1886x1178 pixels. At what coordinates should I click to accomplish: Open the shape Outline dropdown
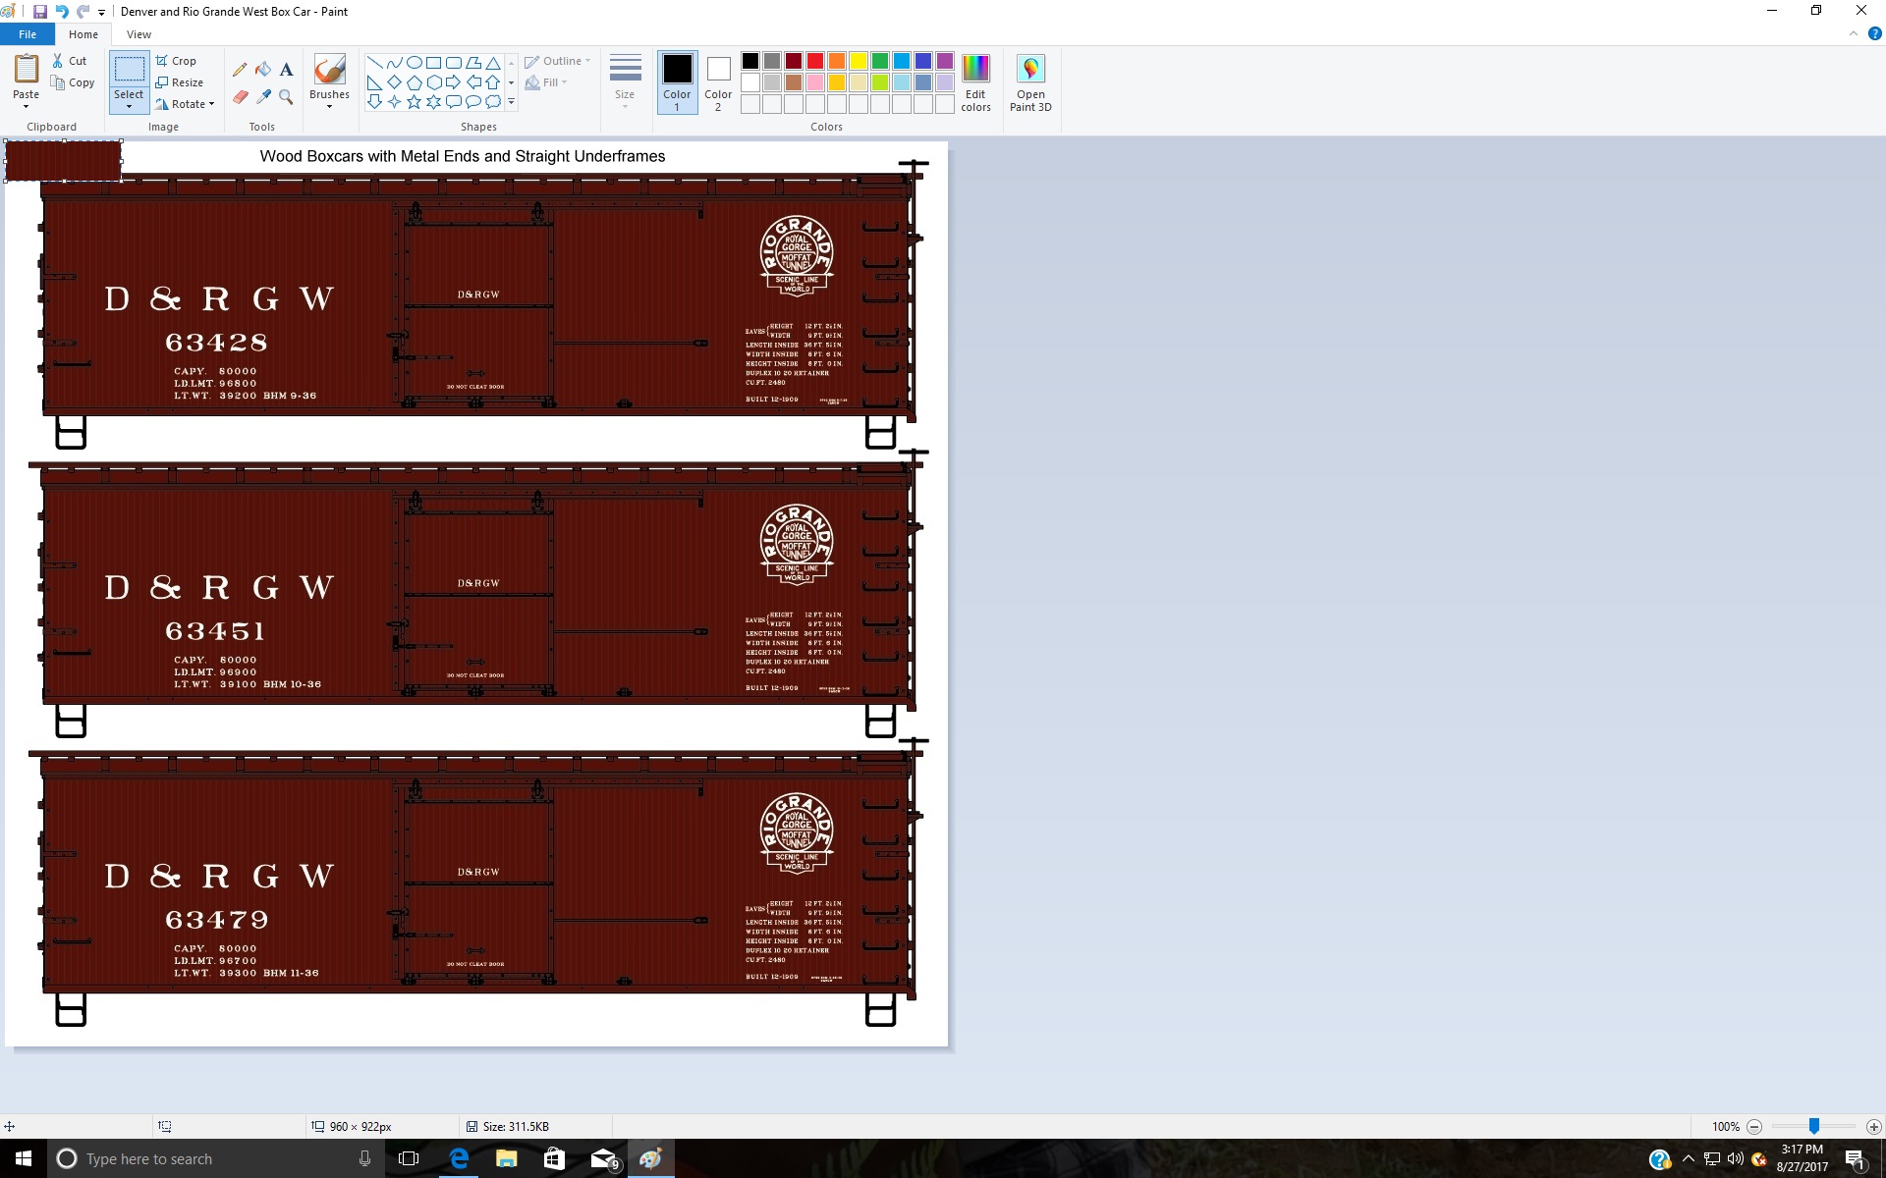[558, 61]
